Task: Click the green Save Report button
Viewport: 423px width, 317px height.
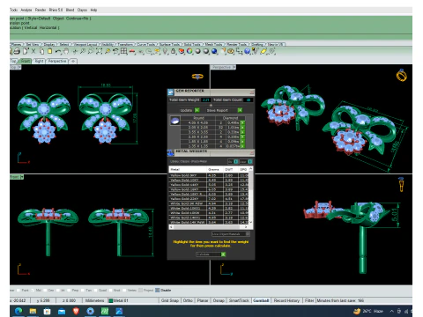Action: coord(240,110)
